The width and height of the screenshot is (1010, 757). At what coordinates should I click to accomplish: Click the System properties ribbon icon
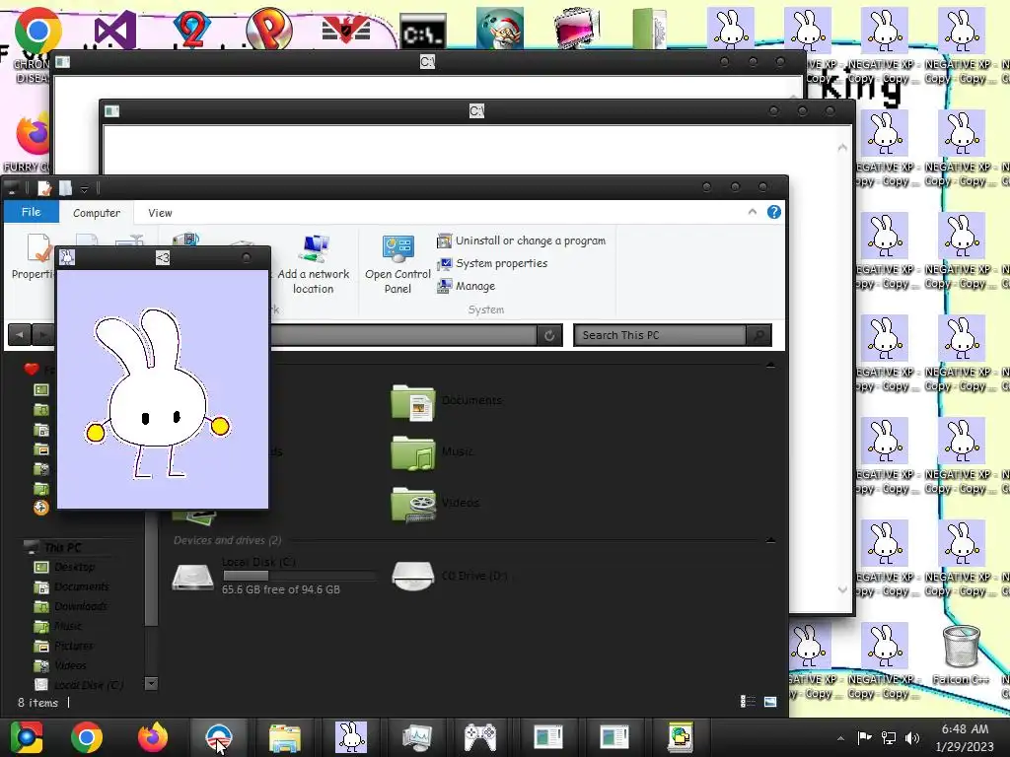(444, 264)
